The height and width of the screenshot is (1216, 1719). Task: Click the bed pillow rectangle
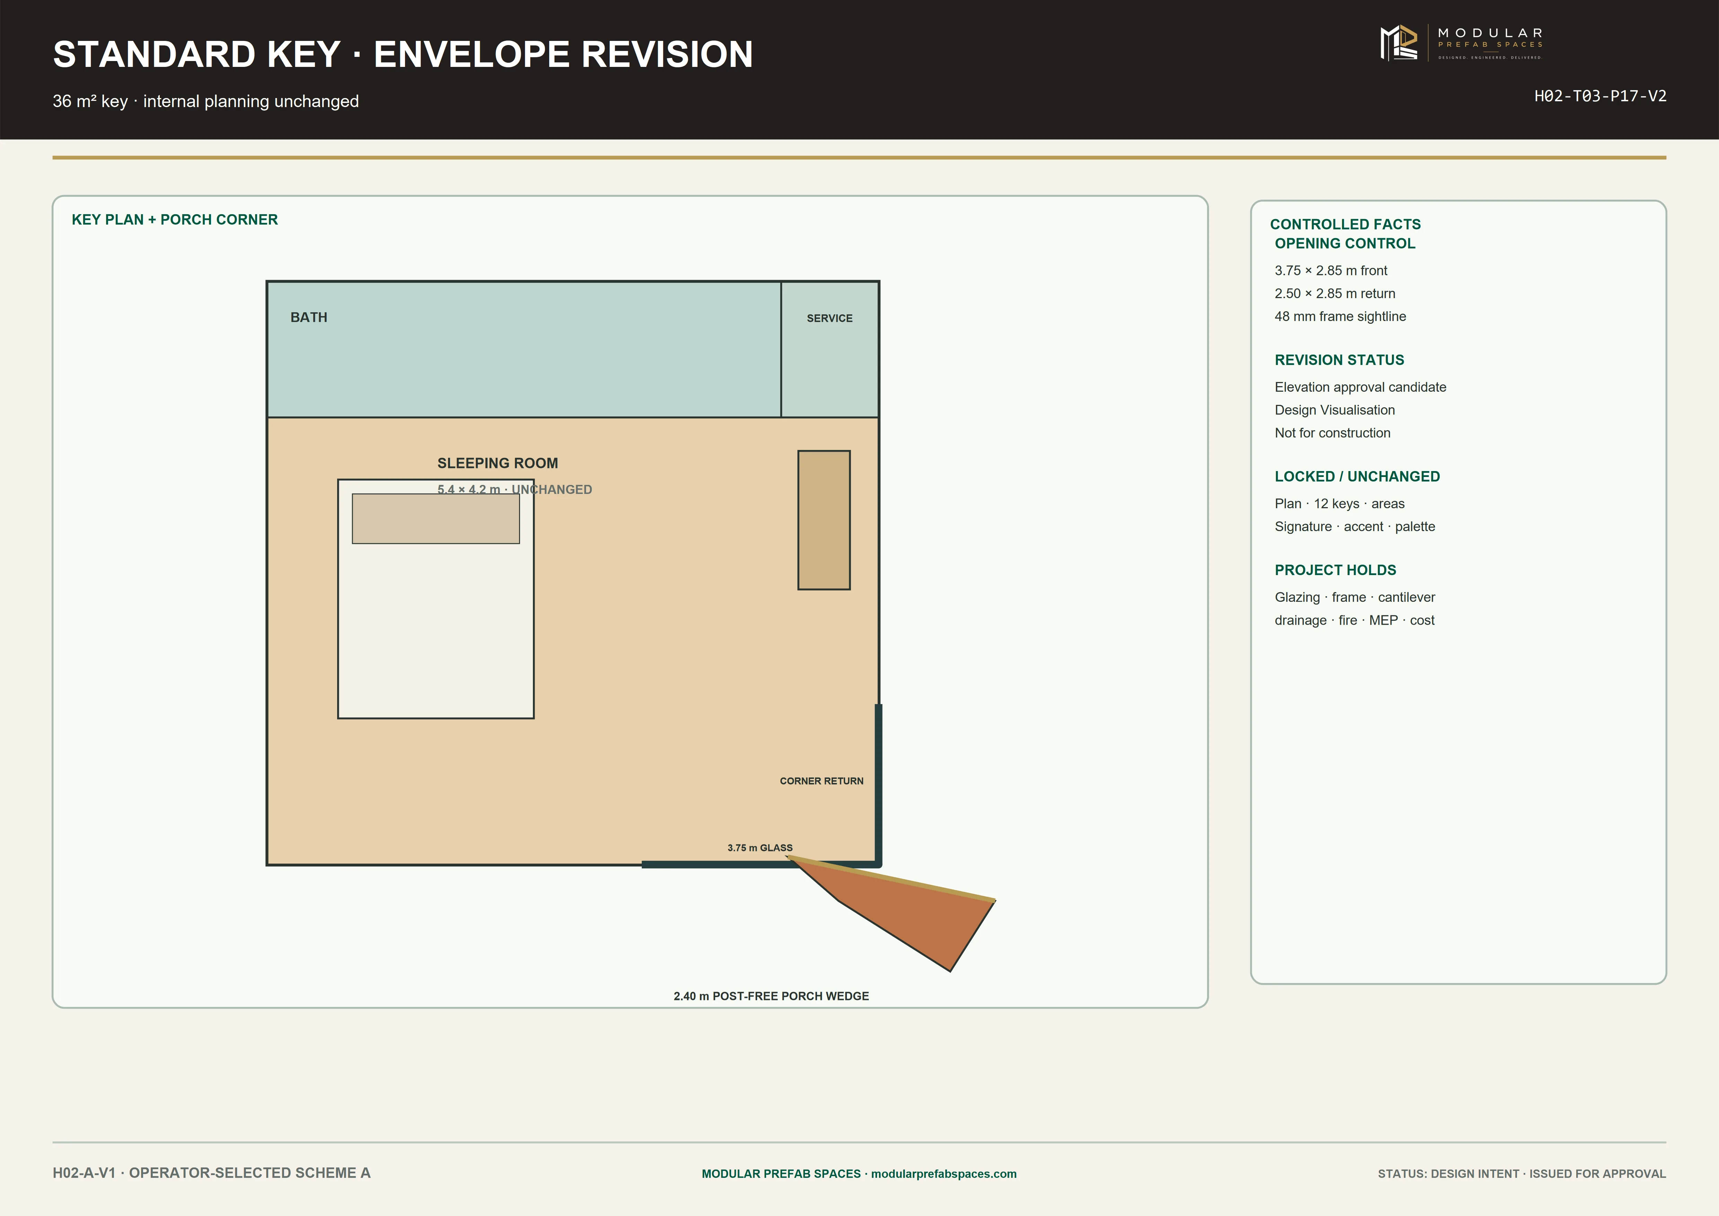[x=436, y=518]
